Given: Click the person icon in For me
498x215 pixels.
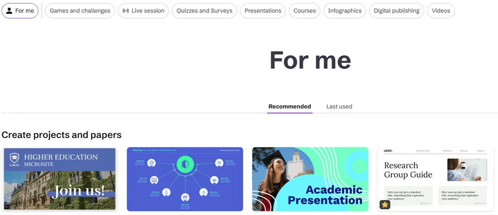Looking at the screenshot, I should tap(9, 10).
